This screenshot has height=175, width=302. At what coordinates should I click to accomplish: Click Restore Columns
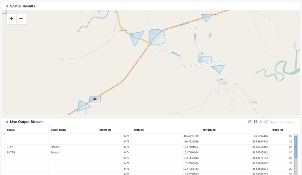pyautogui.click(x=282, y=122)
